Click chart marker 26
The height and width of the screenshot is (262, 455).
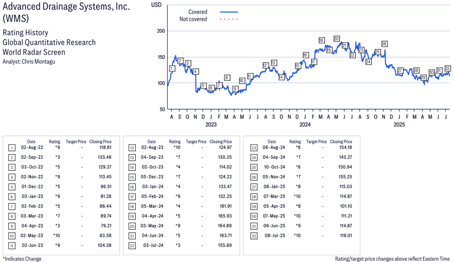[x=384, y=44]
